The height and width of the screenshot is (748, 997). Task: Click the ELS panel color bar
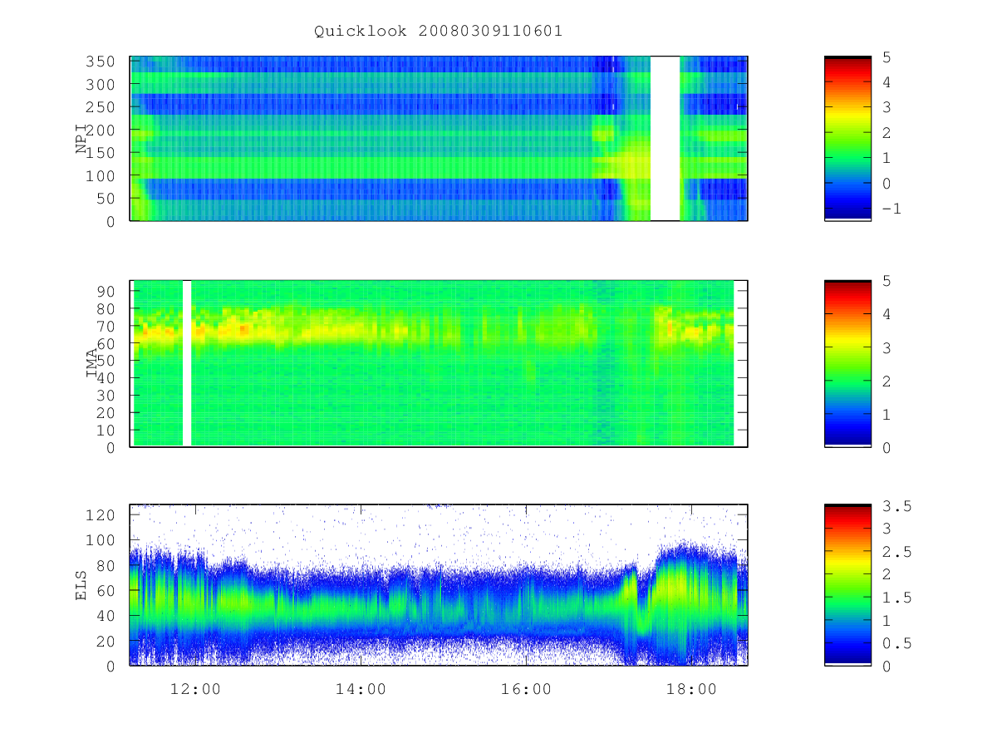(x=847, y=585)
